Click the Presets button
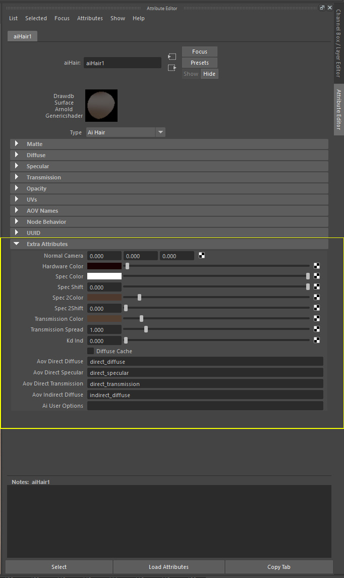344x578 pixels. [200, 63]
